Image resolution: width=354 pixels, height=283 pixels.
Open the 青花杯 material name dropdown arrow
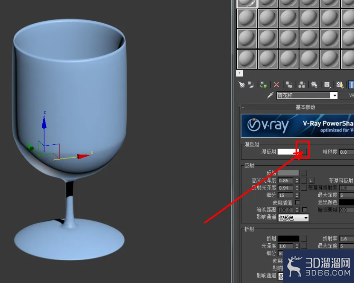[335, 96]
